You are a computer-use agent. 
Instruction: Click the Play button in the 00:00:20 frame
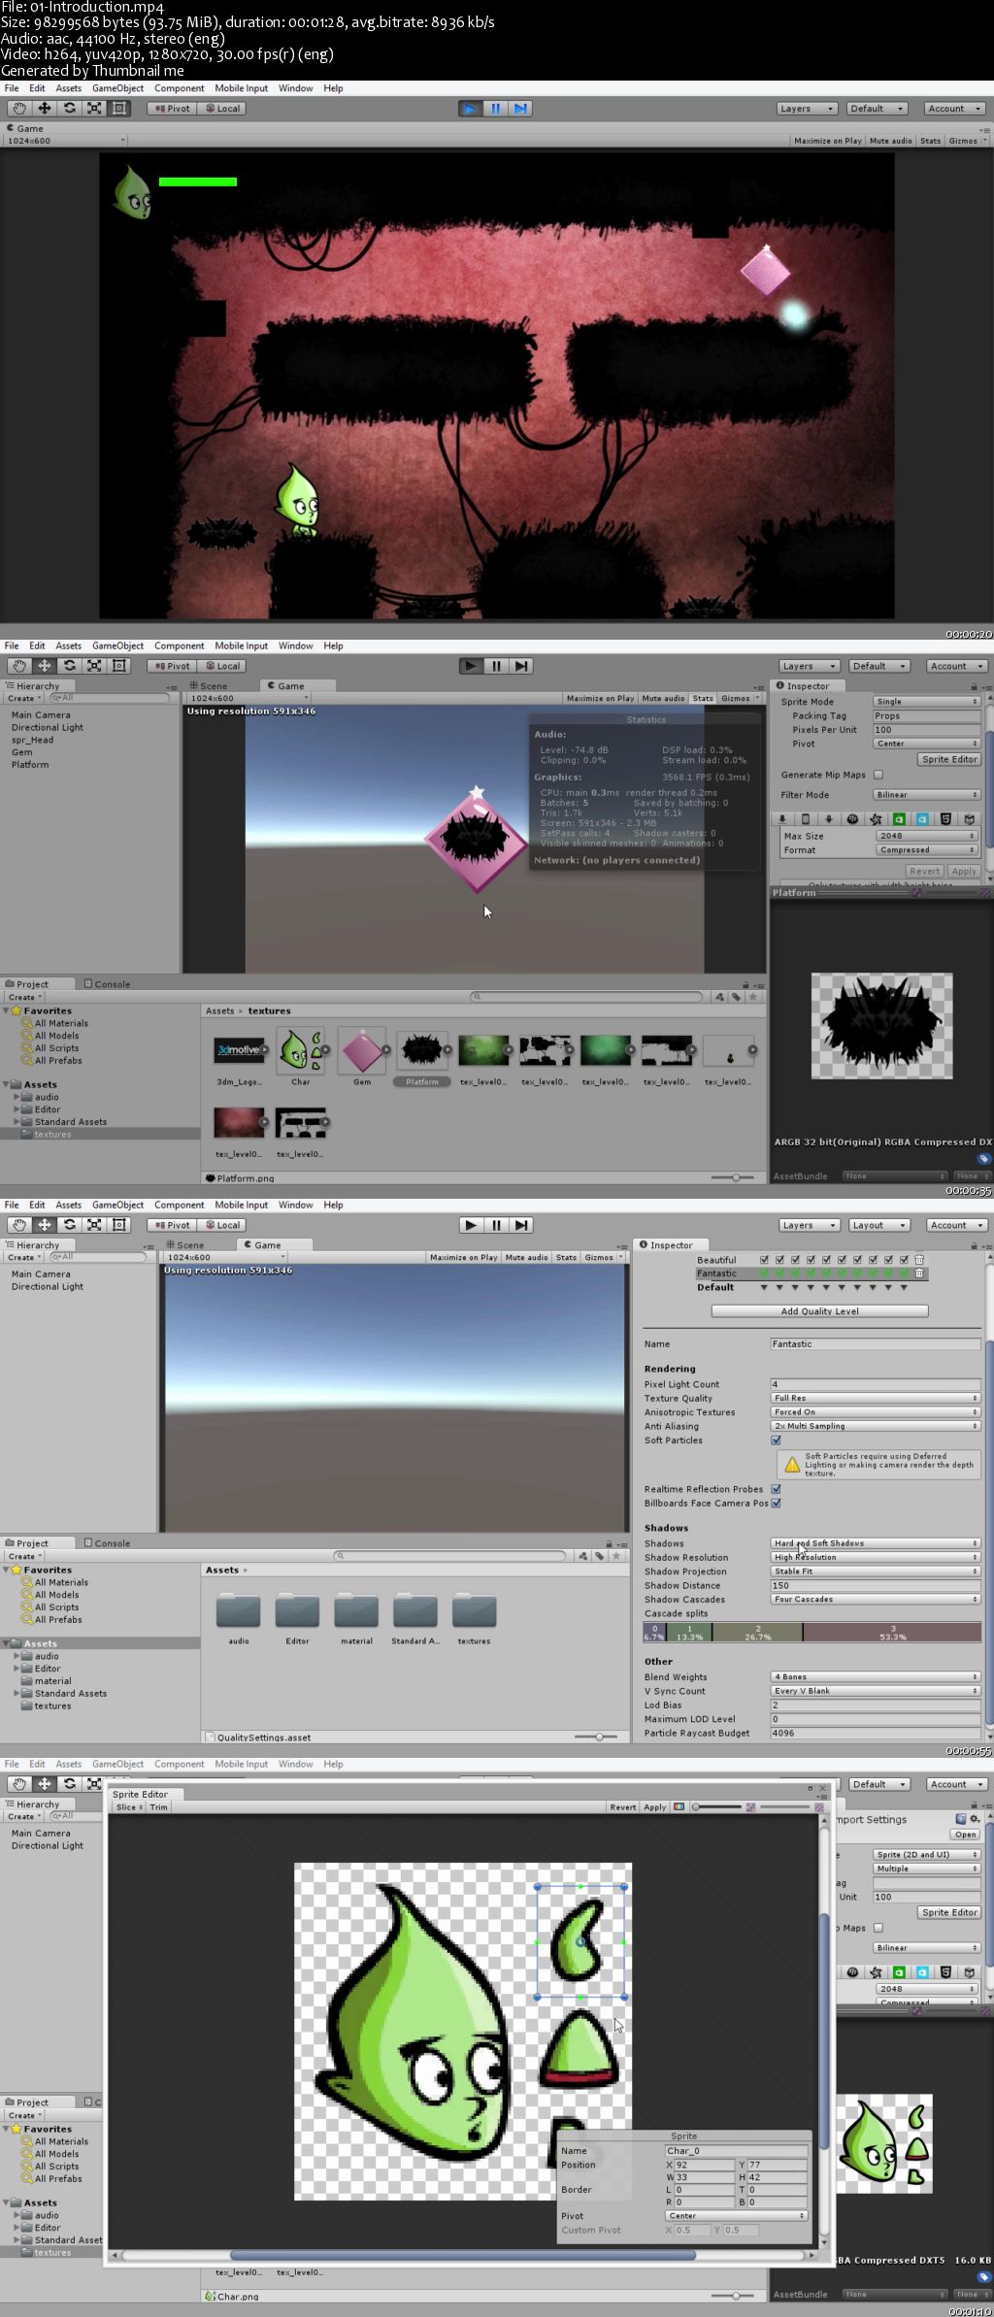pos(471,109)
